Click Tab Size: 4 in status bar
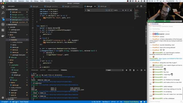183x103 pixels. tap(106, 102)
